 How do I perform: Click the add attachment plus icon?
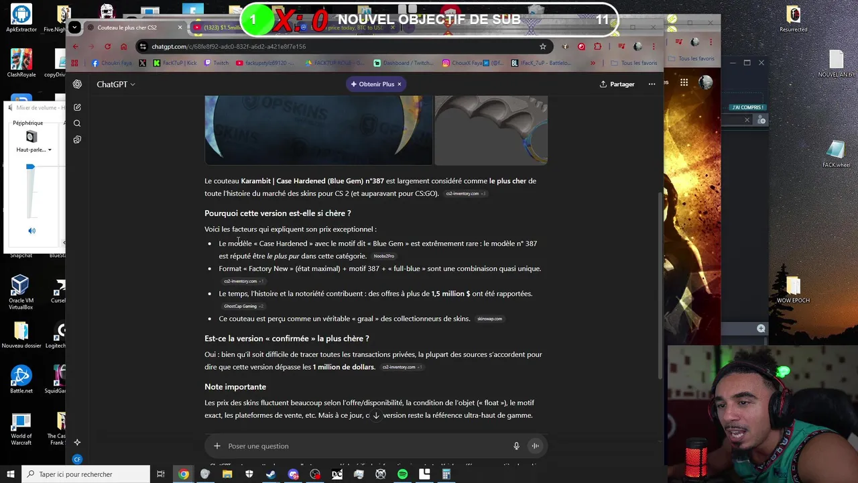pyautogui.click(x=217, y=446)
